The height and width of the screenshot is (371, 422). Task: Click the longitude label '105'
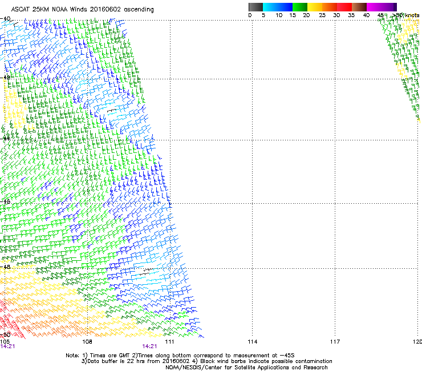[5, 342]
